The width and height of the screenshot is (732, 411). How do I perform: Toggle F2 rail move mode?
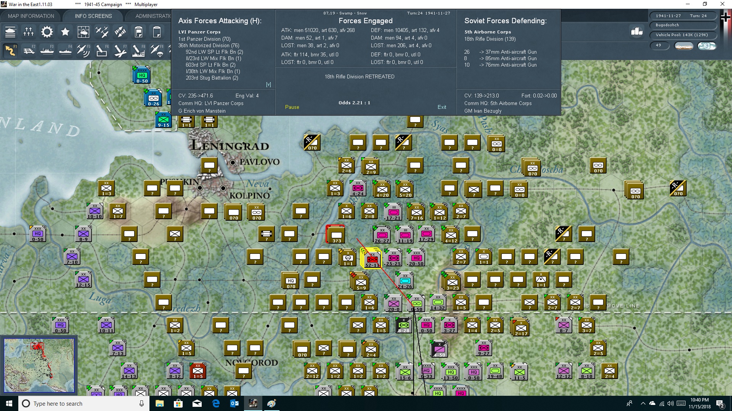pos(29,50)
